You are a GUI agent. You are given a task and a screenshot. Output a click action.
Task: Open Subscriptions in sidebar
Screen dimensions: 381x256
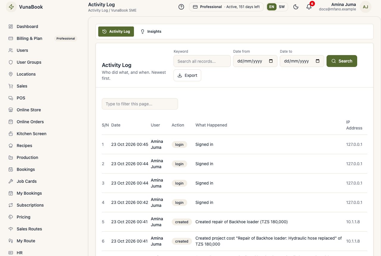click(44, 205)
